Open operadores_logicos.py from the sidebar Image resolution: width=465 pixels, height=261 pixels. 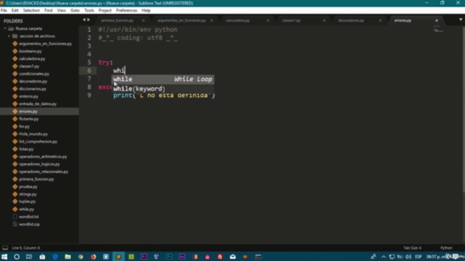coord(39,164)
